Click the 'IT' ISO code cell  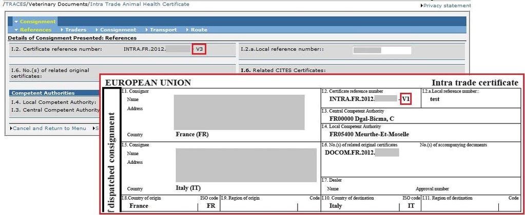[x=411, y=206]
